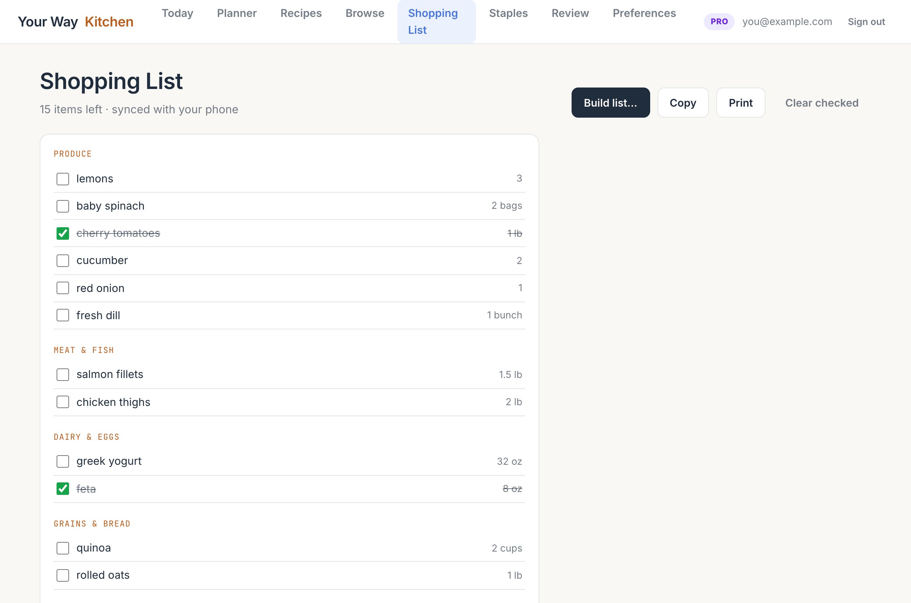Go to the Review tab
This screenshot has width=911, height=603.
click(x=570, y=13)
